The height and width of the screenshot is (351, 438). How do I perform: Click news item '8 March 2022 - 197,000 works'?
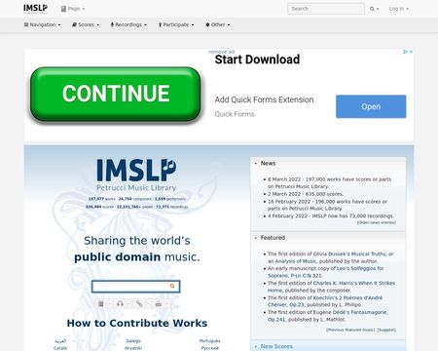click(x=329, y=182)
